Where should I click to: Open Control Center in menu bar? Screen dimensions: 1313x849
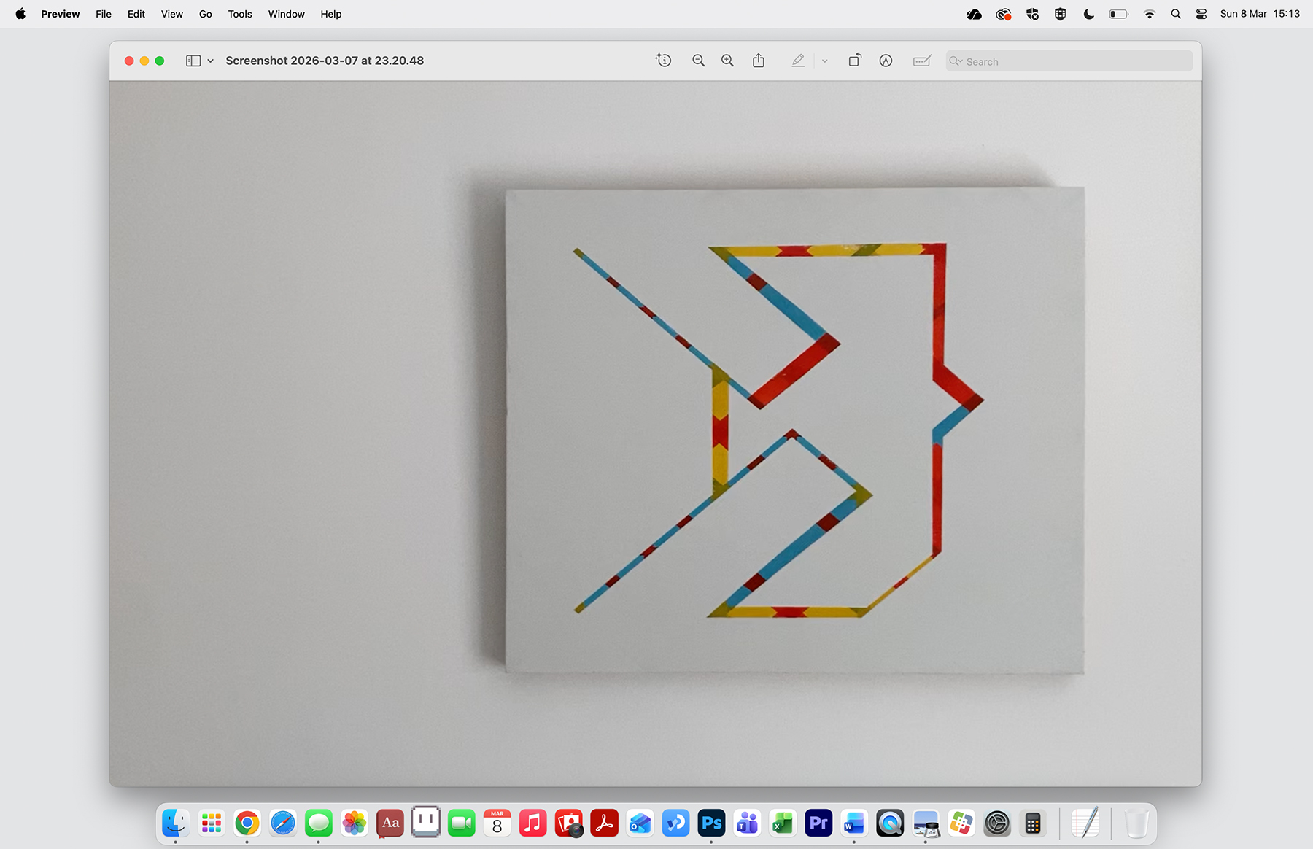[x=1201, y=14]
